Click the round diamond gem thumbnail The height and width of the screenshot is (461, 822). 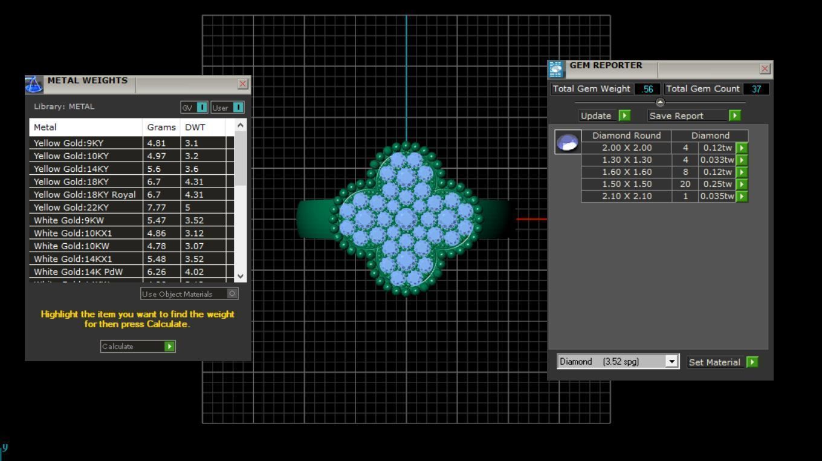pos(568,142)
